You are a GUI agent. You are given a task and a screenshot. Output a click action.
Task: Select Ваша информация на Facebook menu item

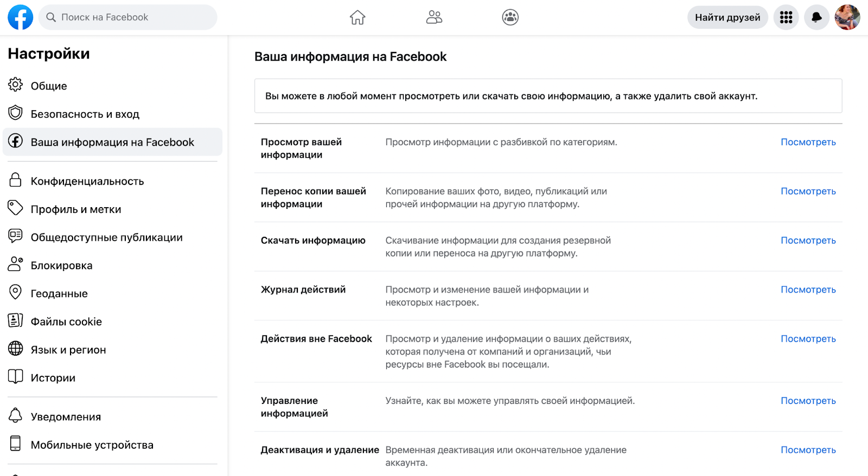[x=112, y=142]
